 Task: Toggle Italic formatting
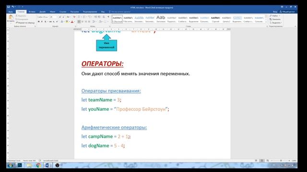[x=42, y=21]
